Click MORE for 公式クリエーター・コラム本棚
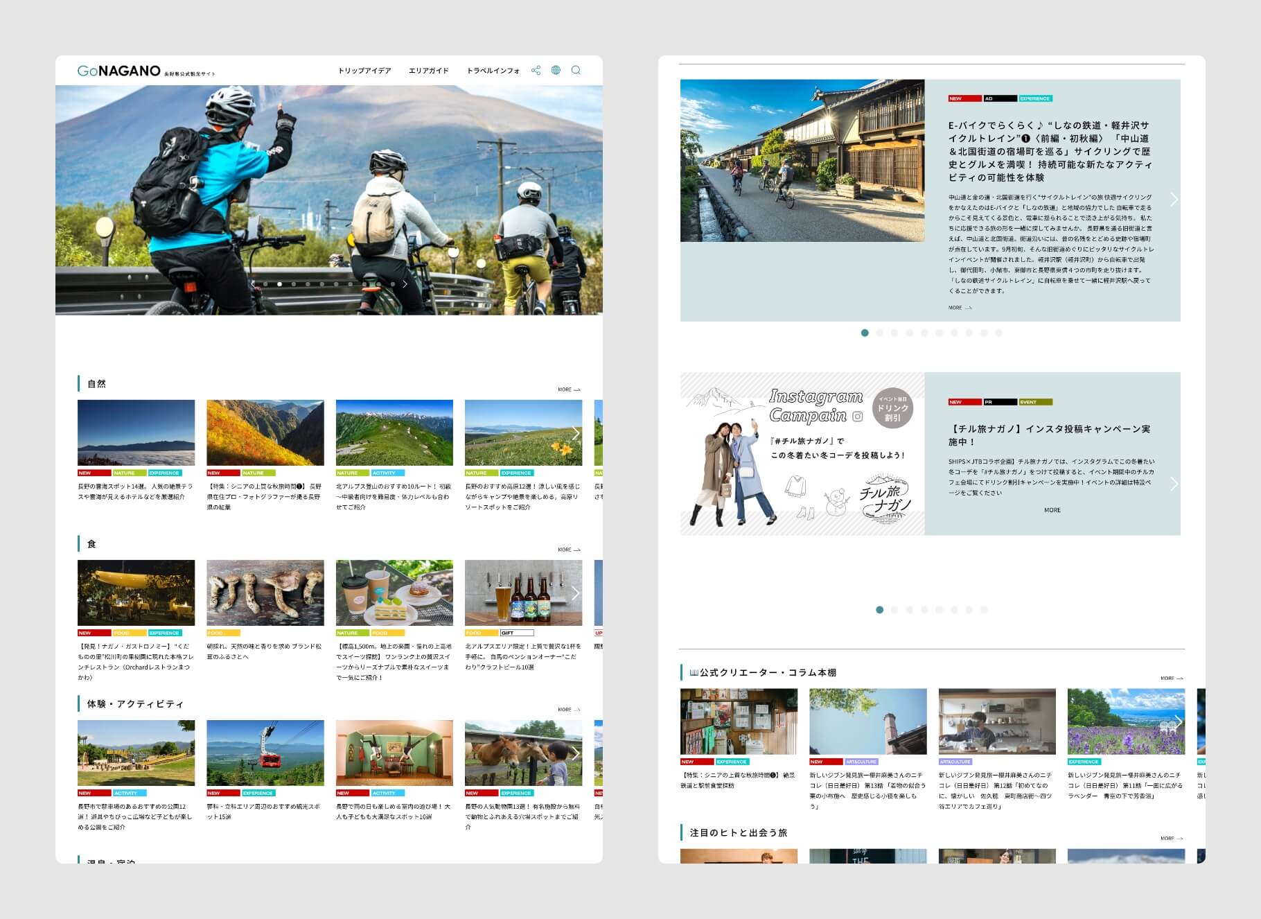 [x=1172, y=679]
